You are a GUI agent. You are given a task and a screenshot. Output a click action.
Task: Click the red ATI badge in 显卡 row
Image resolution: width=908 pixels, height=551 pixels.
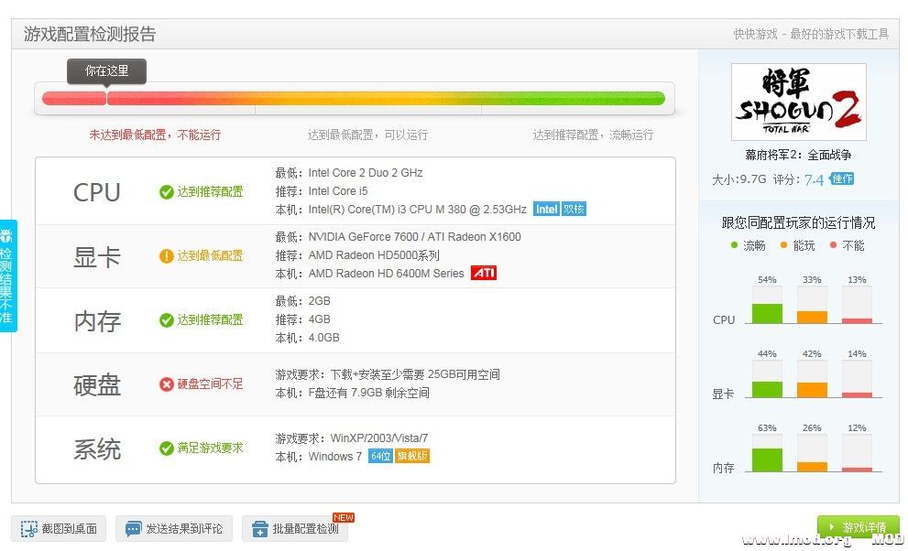[484, 272]
